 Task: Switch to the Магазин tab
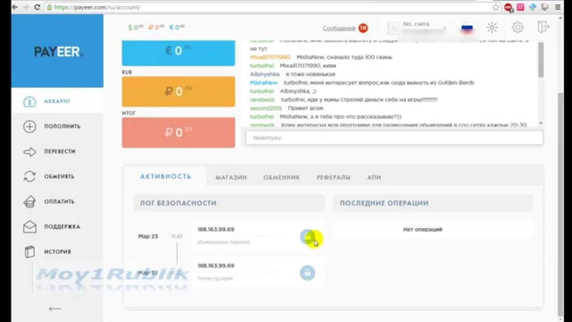(231, 178)
